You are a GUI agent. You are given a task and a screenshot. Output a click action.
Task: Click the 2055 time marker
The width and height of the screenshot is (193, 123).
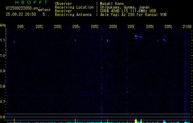95,27
